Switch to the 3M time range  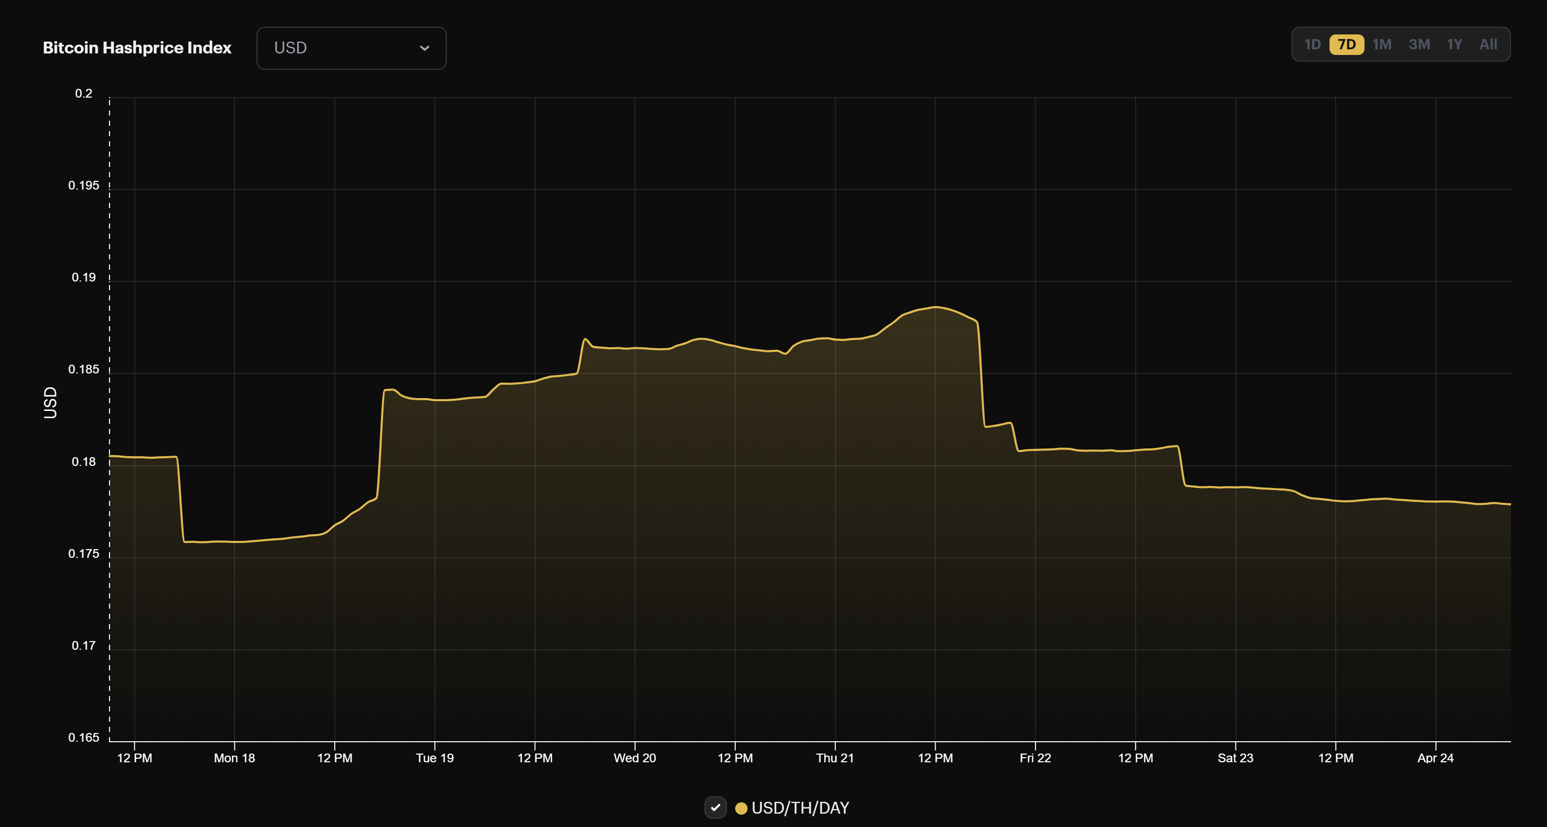[x=1419, y=44]
